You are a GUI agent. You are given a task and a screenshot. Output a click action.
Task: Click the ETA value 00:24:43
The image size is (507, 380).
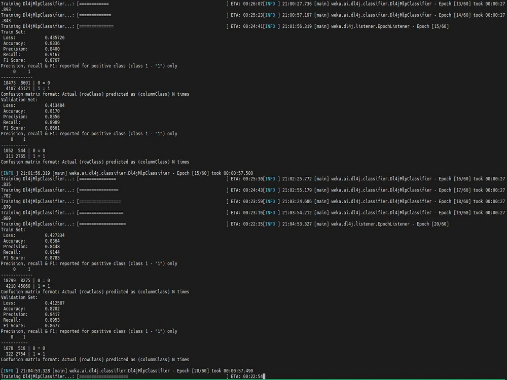[253, 190]
